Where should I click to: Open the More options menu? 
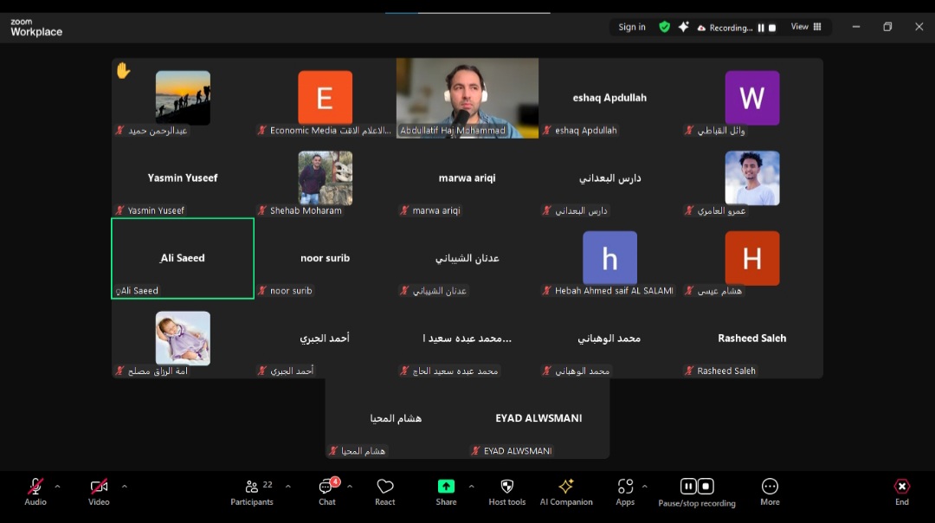770,491
